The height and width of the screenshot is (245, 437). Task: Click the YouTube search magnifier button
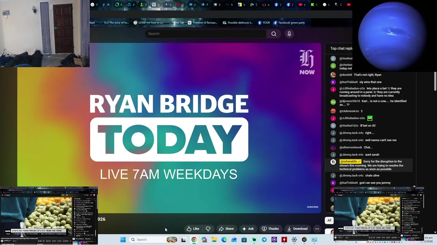pyautogui.click(x=274, y=34)
